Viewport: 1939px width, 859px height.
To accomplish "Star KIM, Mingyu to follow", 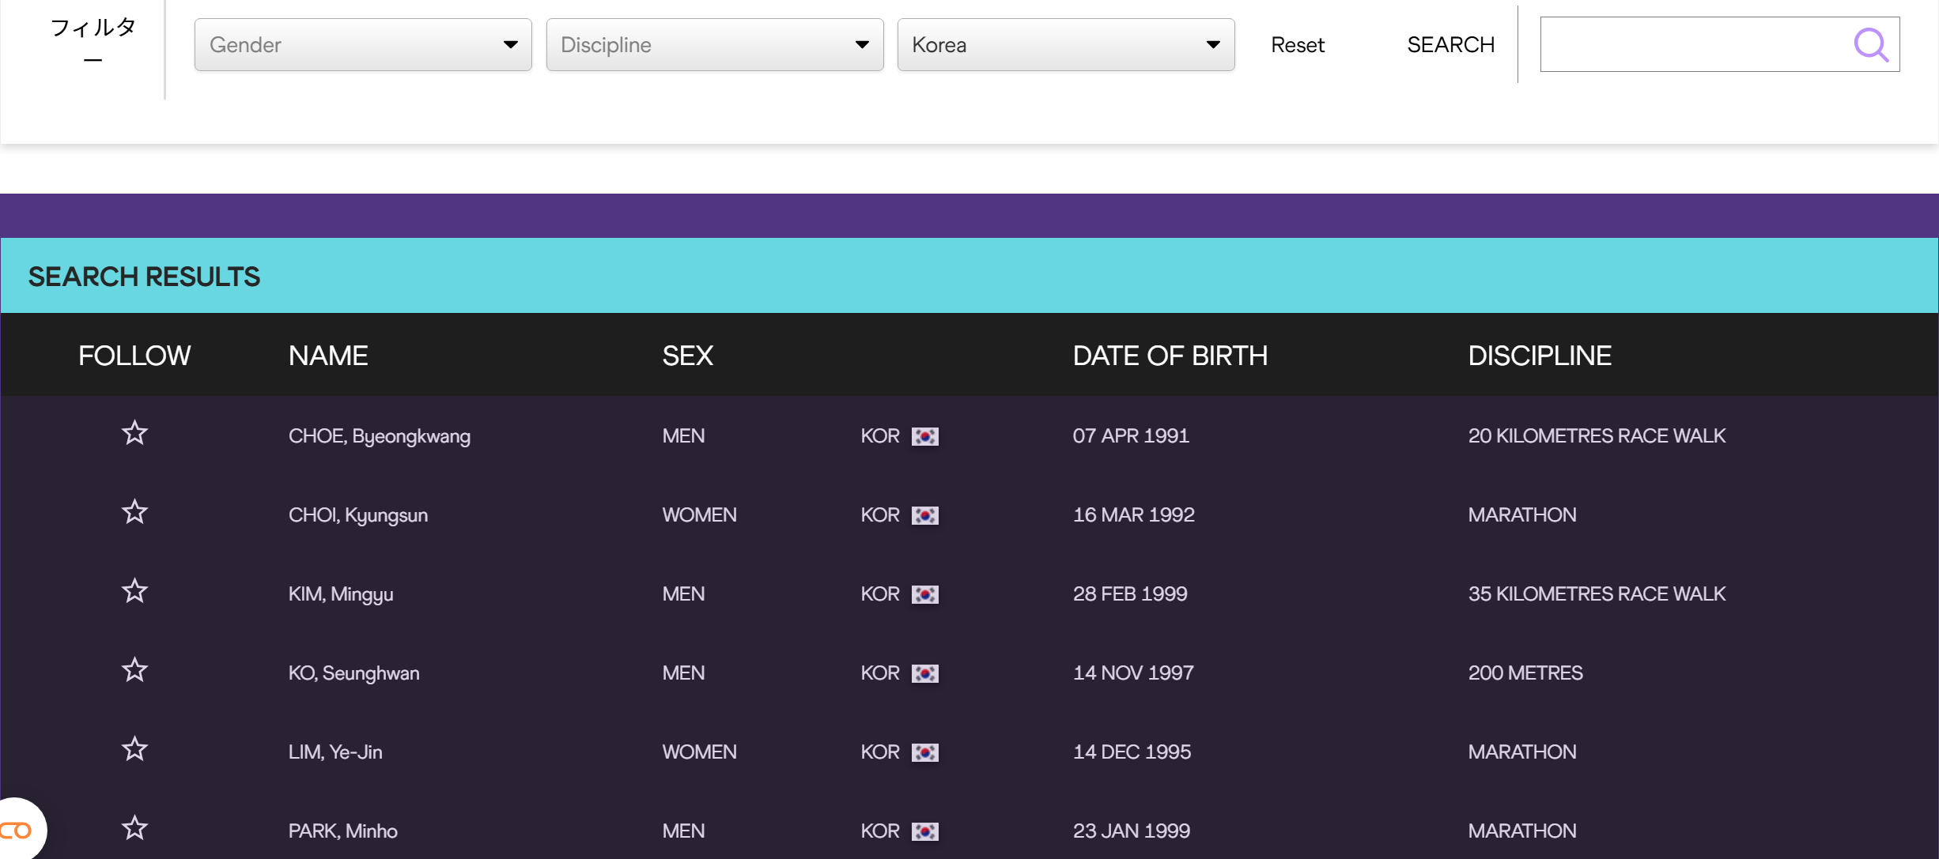I will 134,591.
